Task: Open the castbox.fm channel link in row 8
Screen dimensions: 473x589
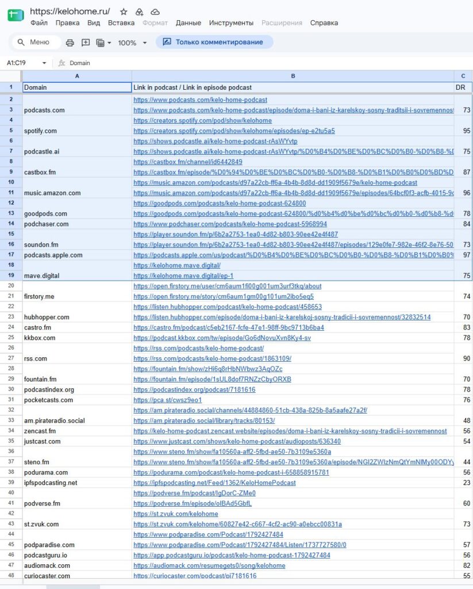Action: pyautogui.click(x=188, y=162)
